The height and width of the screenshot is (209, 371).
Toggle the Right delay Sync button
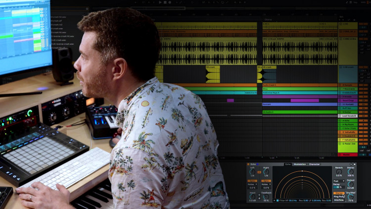pyautogui.click(x=266, y=181)
